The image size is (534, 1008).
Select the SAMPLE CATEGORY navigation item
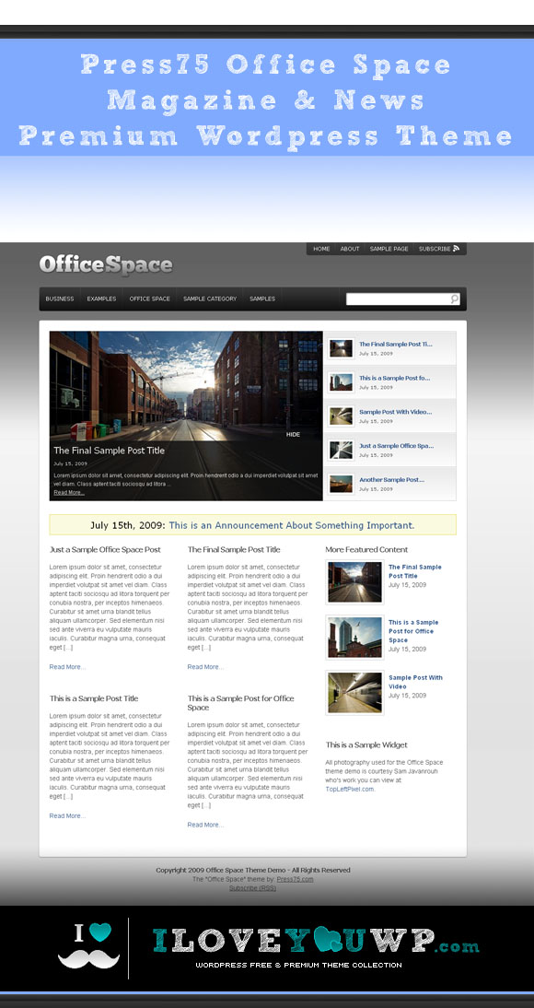point(210,299)
